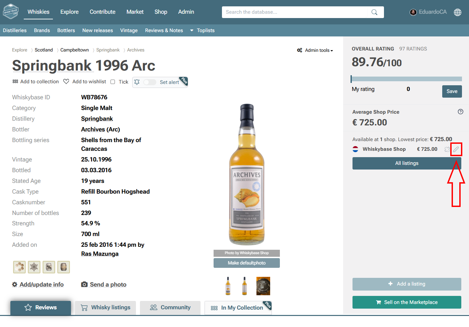Click the All listings button

tap(407, 163)
